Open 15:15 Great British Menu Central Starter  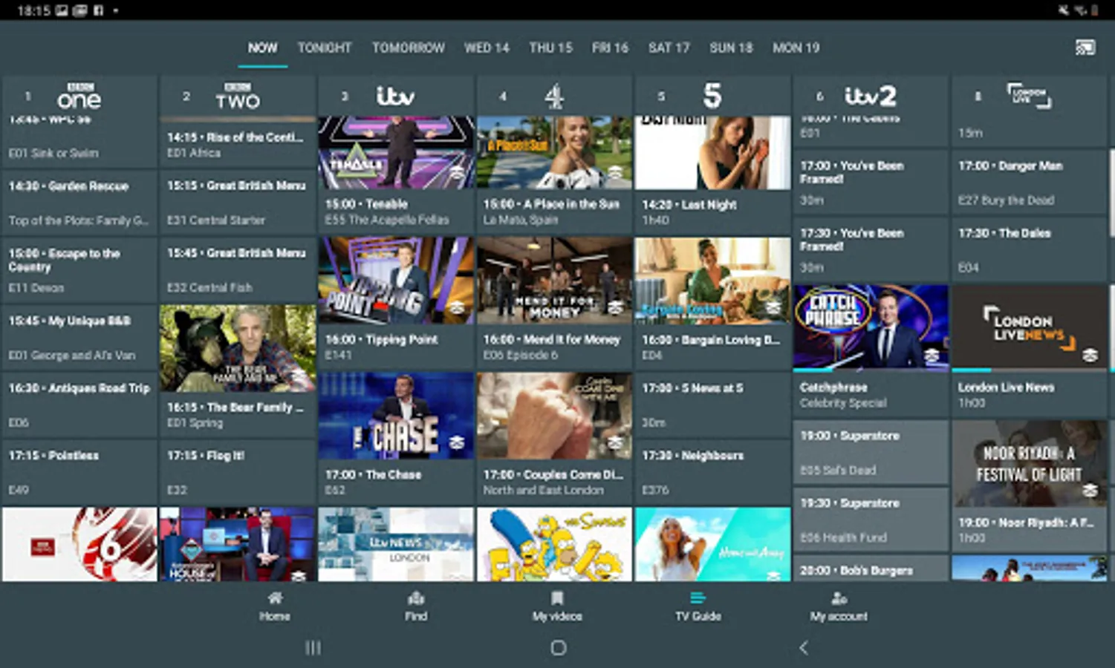coord(238,203)
